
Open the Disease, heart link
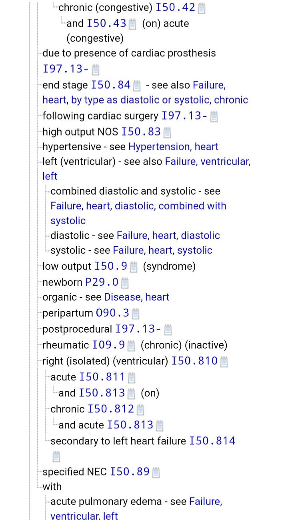point(136,297)
